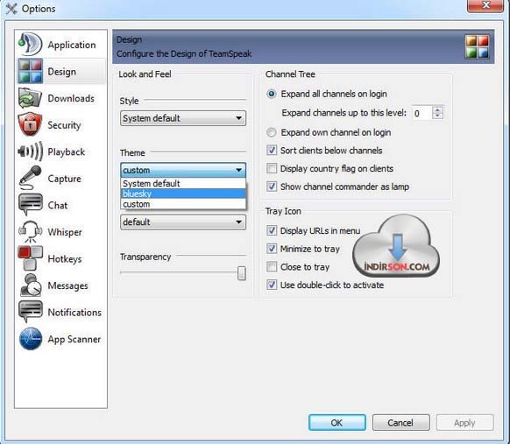
Task: Open the Application settings icon
Action: coord(31,44)
